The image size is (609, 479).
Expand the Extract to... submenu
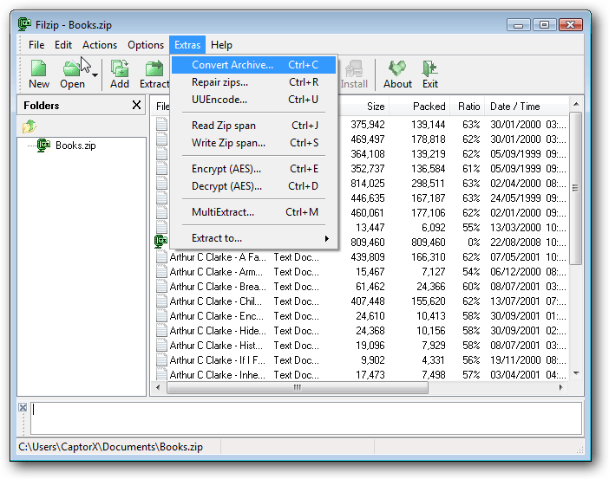tap(253, 238)
